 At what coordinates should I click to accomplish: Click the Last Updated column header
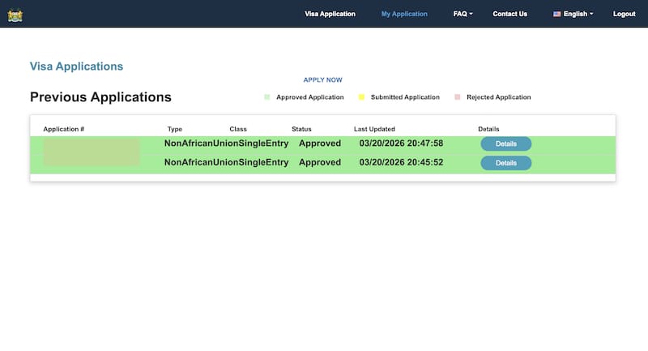[x=374, y=129]
